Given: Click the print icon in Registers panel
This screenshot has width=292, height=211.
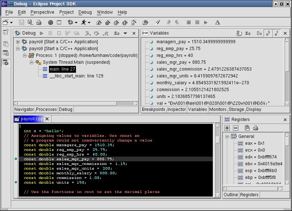Looking at the screenshot, I should pyautogui.click(x=255, y=128).
